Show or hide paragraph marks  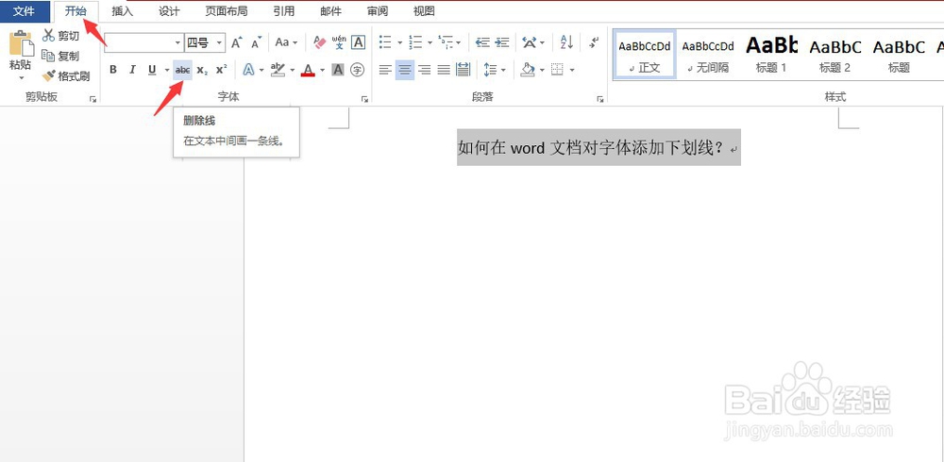[594, 42]
